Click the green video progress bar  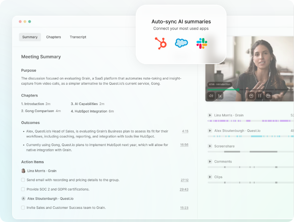pos(223,90)
